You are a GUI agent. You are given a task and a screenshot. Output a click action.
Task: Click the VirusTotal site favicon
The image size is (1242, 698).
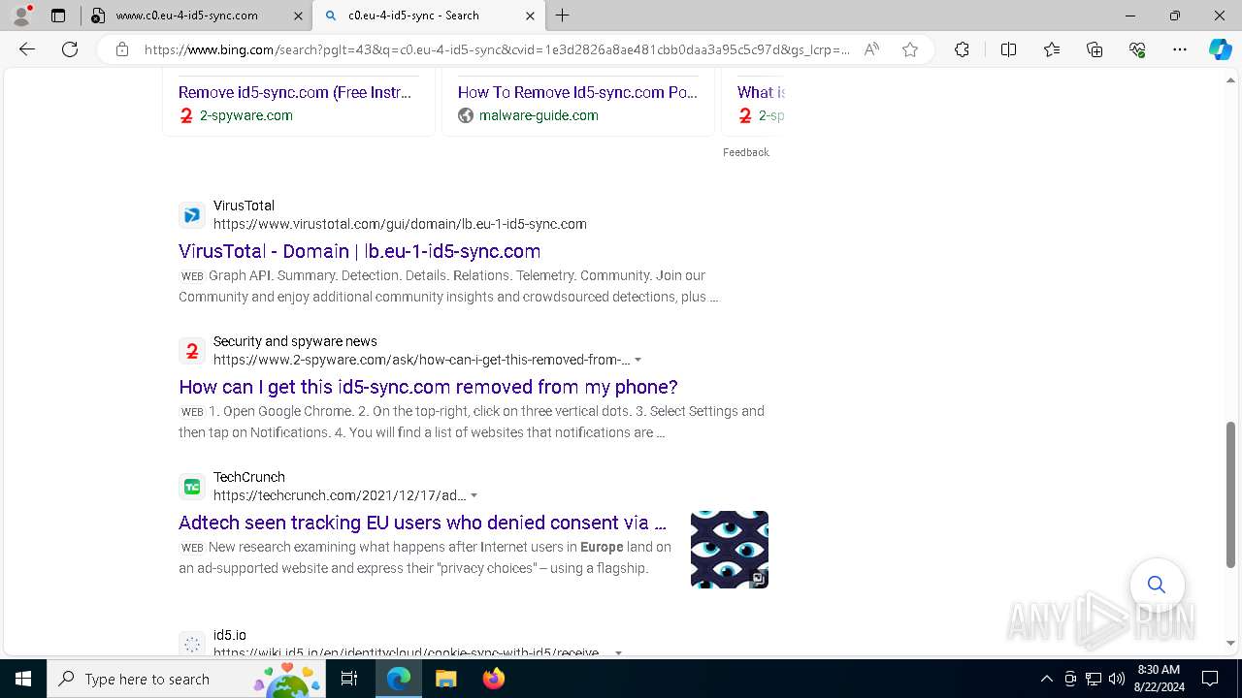[192, 215]
